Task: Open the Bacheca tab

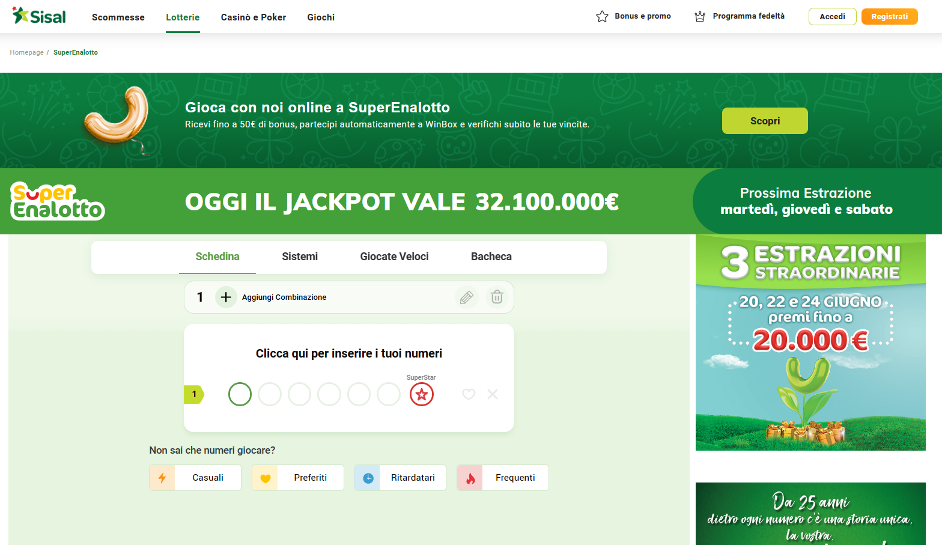Action: (x=491, y=257)
